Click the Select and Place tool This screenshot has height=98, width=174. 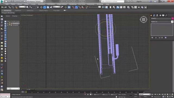pos(51,7)
